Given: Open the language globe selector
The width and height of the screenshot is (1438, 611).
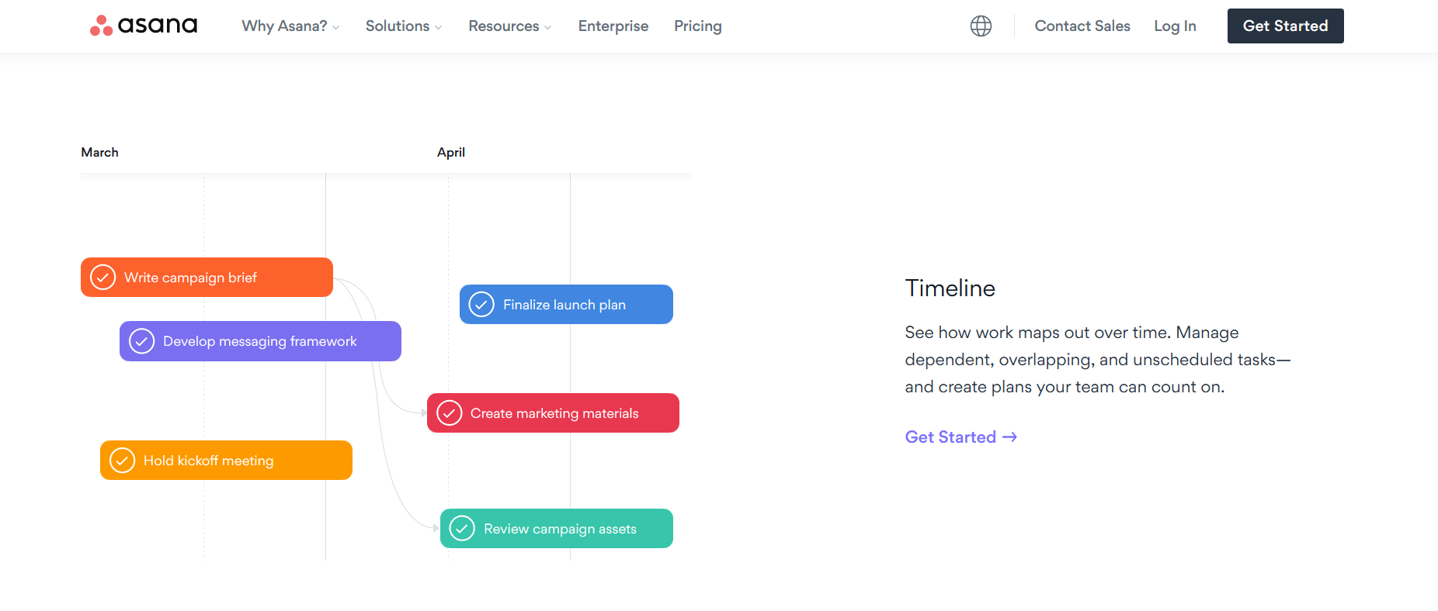Looking at the screenshot, I should (981, 26).
